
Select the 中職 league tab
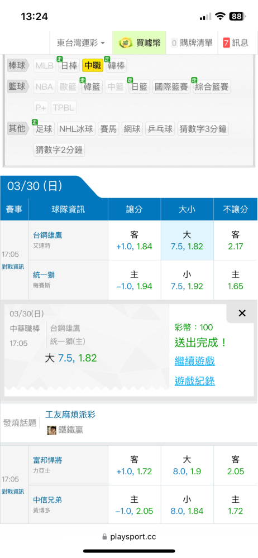tap(93, 65)
